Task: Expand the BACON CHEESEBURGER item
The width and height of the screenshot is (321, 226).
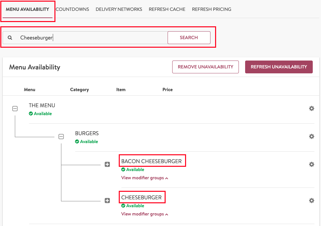Action: (x=107, y=164)
